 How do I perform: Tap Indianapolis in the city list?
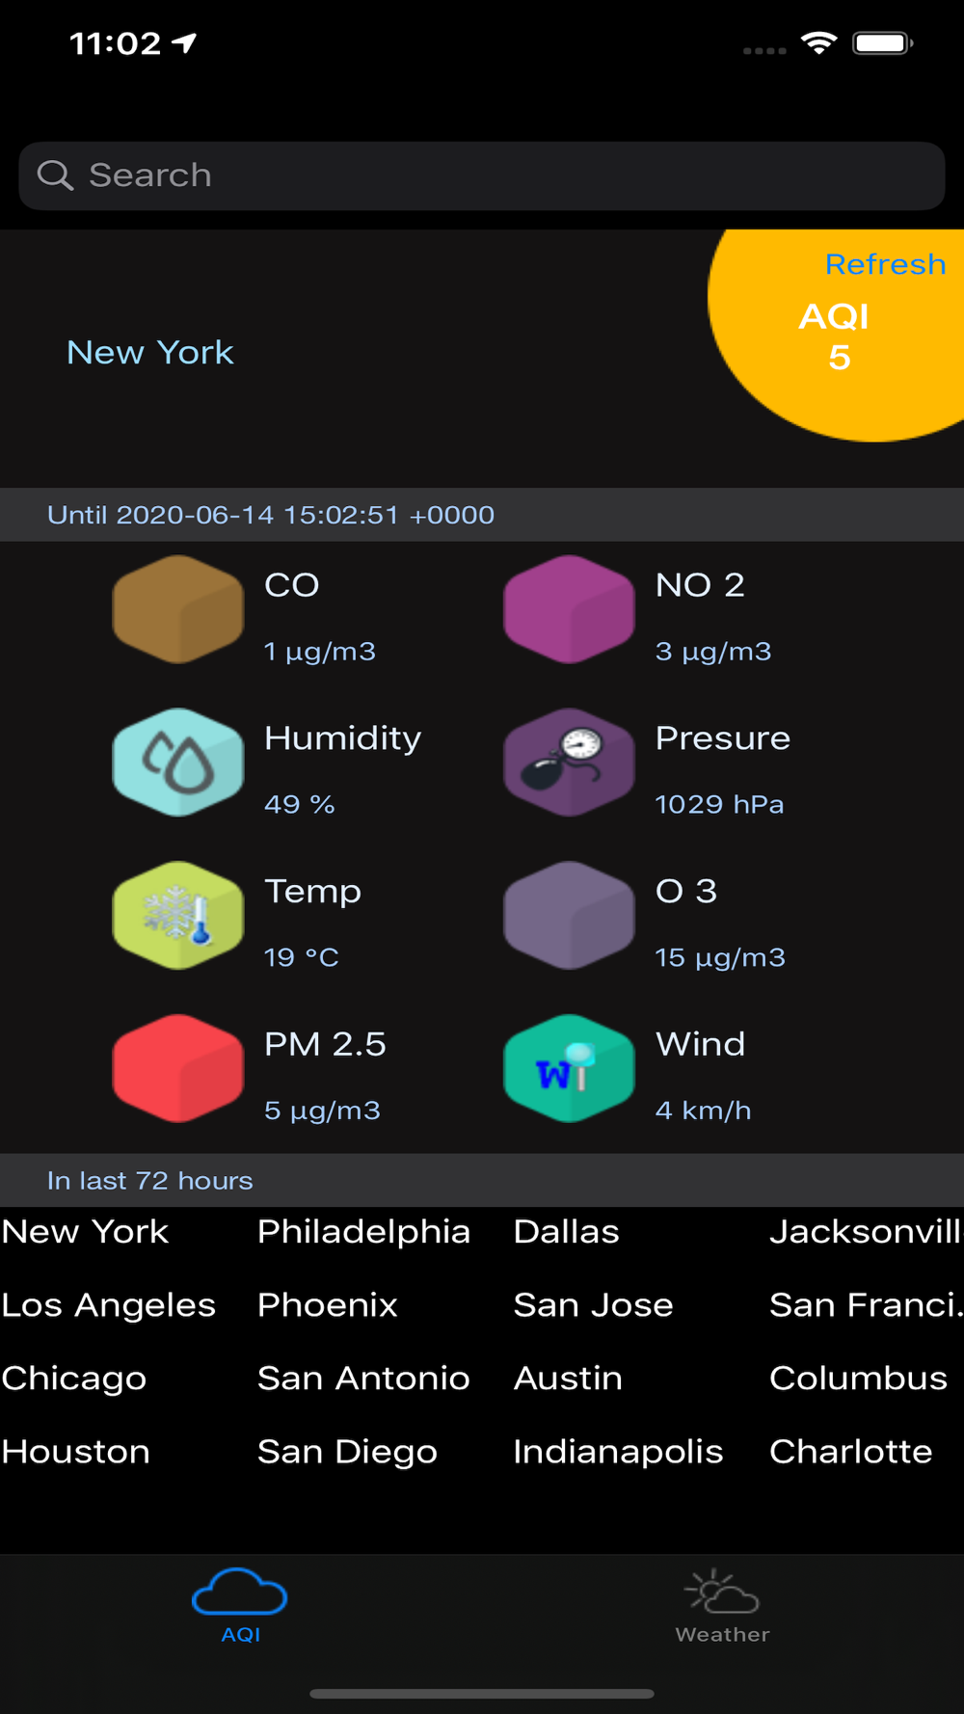click(618, 1452)
